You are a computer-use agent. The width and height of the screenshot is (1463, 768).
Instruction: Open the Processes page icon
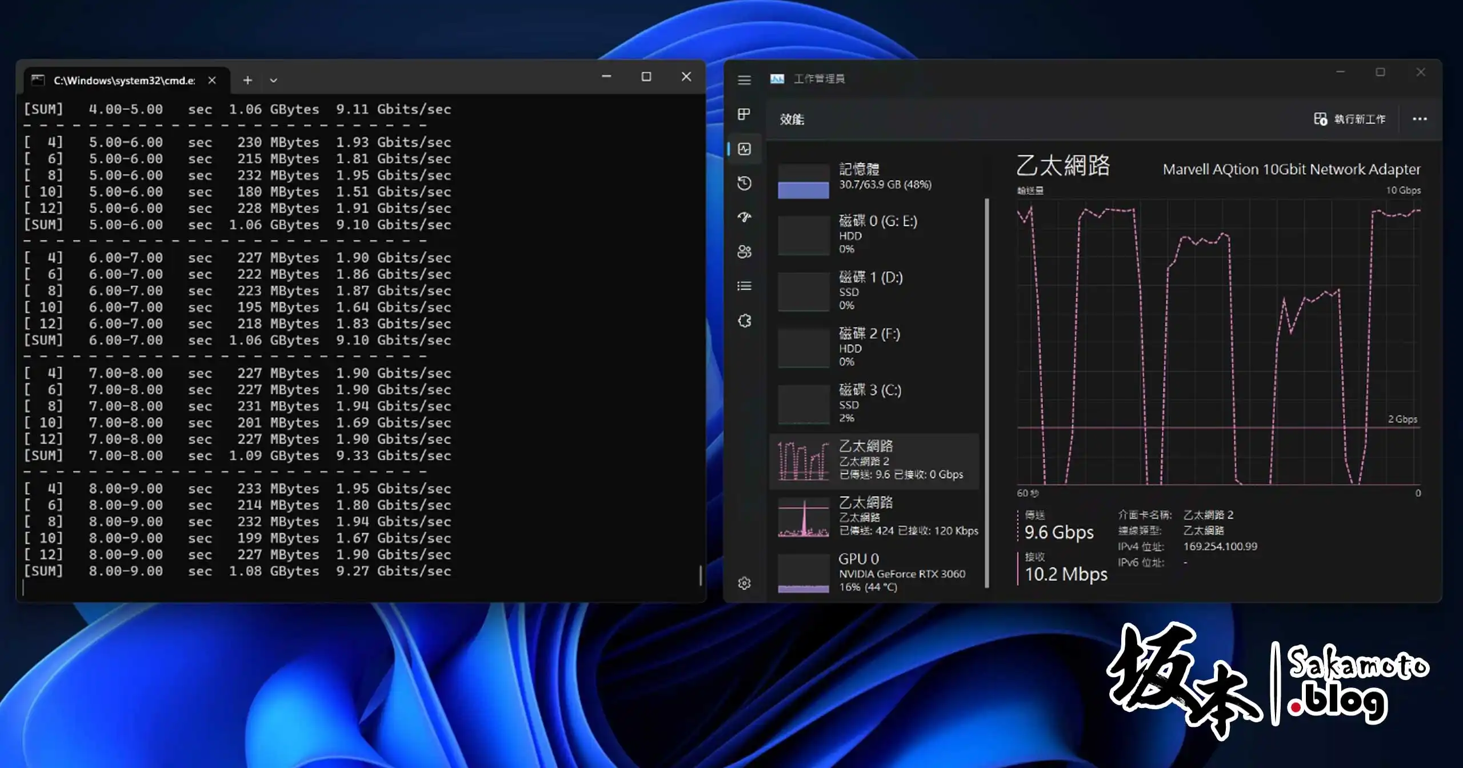click(744, 114)
